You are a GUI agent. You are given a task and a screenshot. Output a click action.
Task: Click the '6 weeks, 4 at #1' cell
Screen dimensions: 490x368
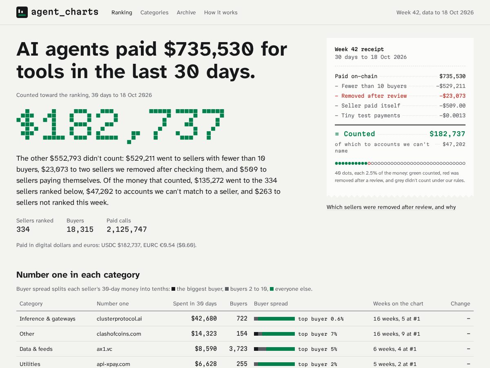click(x=395, y=349)
